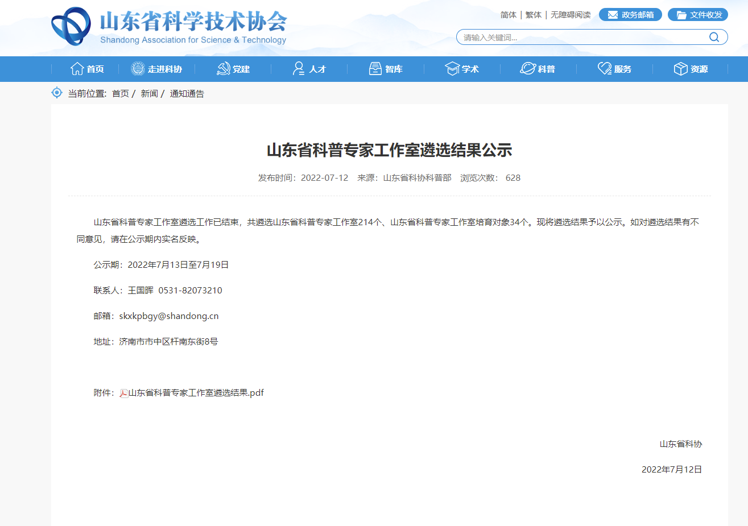This screenshot has height=526, width=748.
Task: Switch to 简体 simplified Chinese
Action: pyautogui.click(x=508, y=15)
